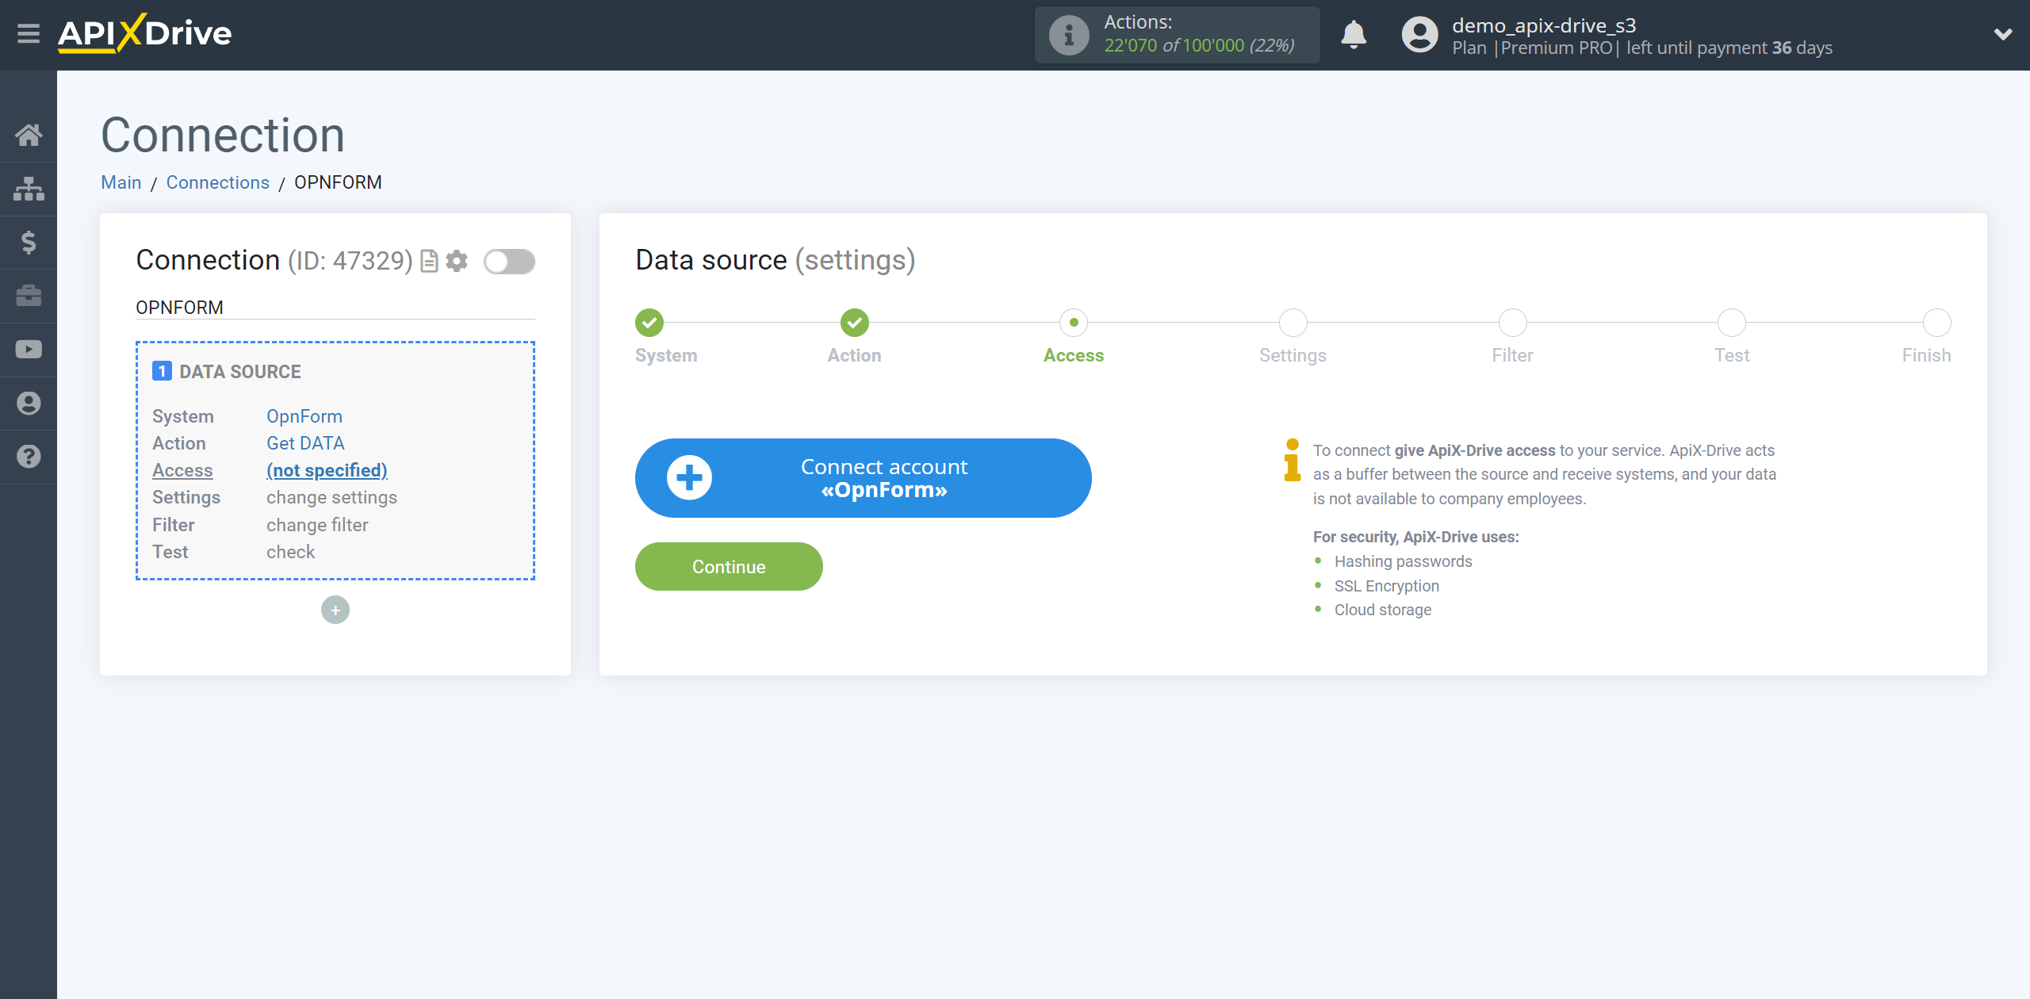The width and height of the screenshot is (2030, 999).
Task: Click the add new data source plus icon
Action: 335,610
